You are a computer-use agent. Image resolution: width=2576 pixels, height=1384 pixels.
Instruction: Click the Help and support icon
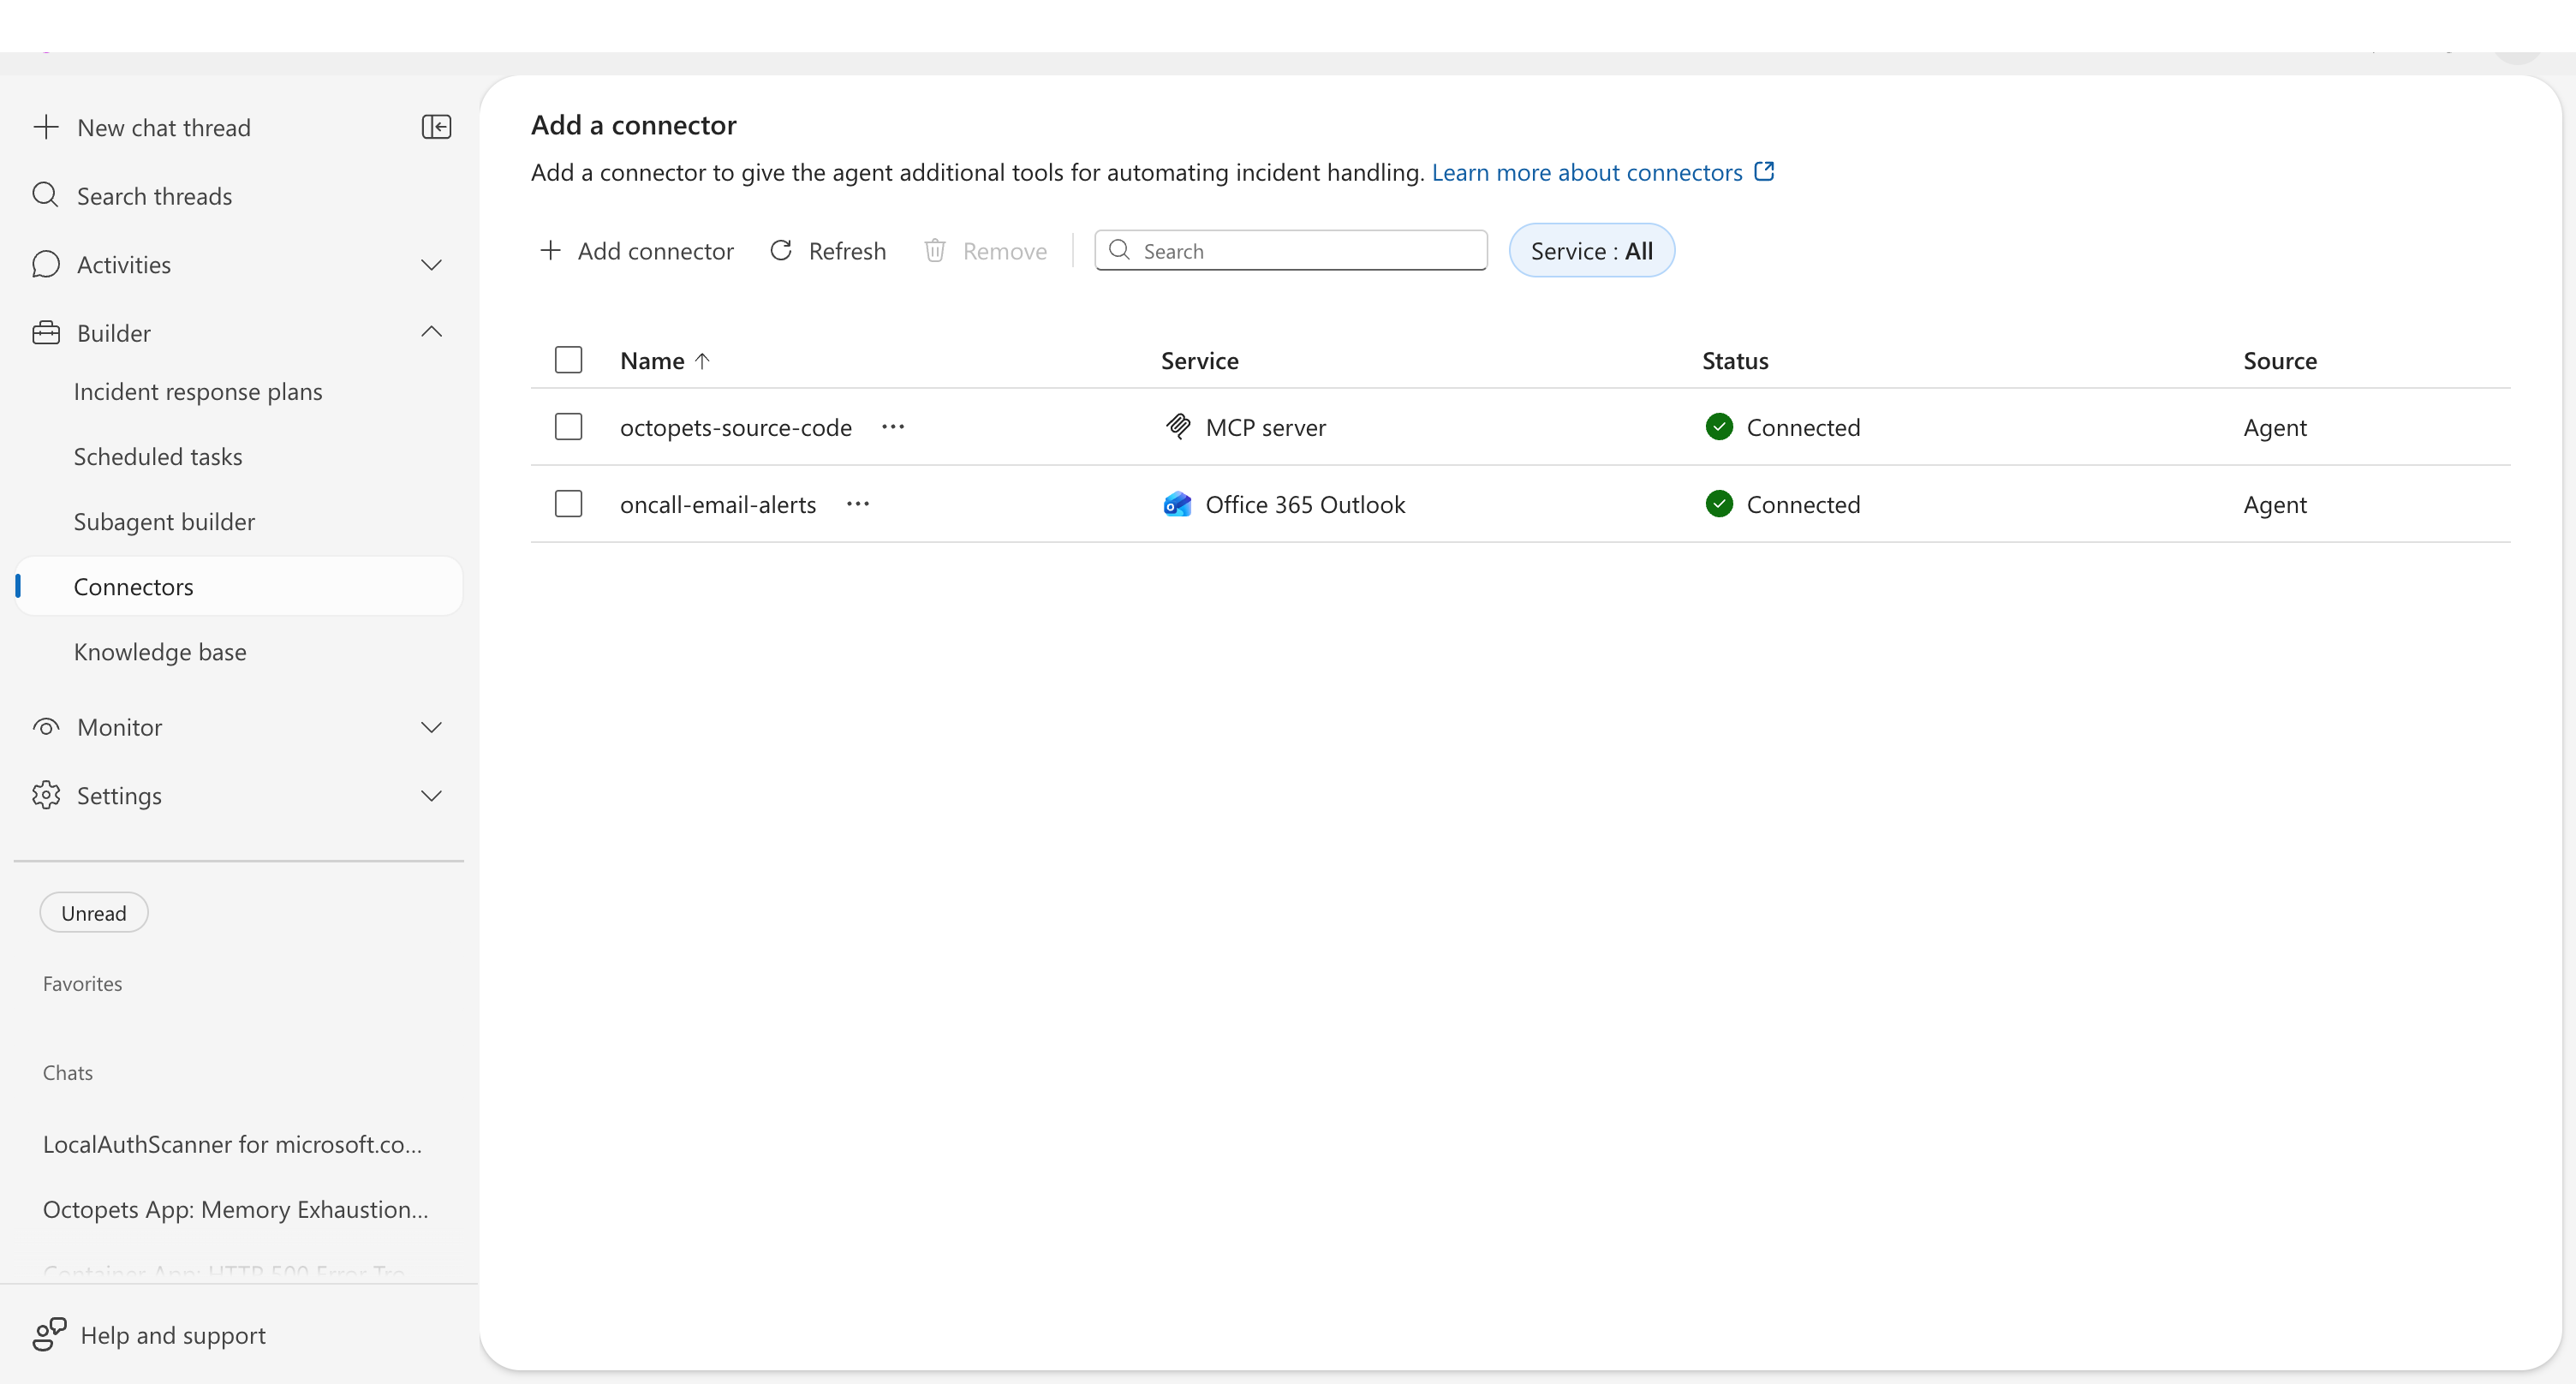(x=49, y=1334)
